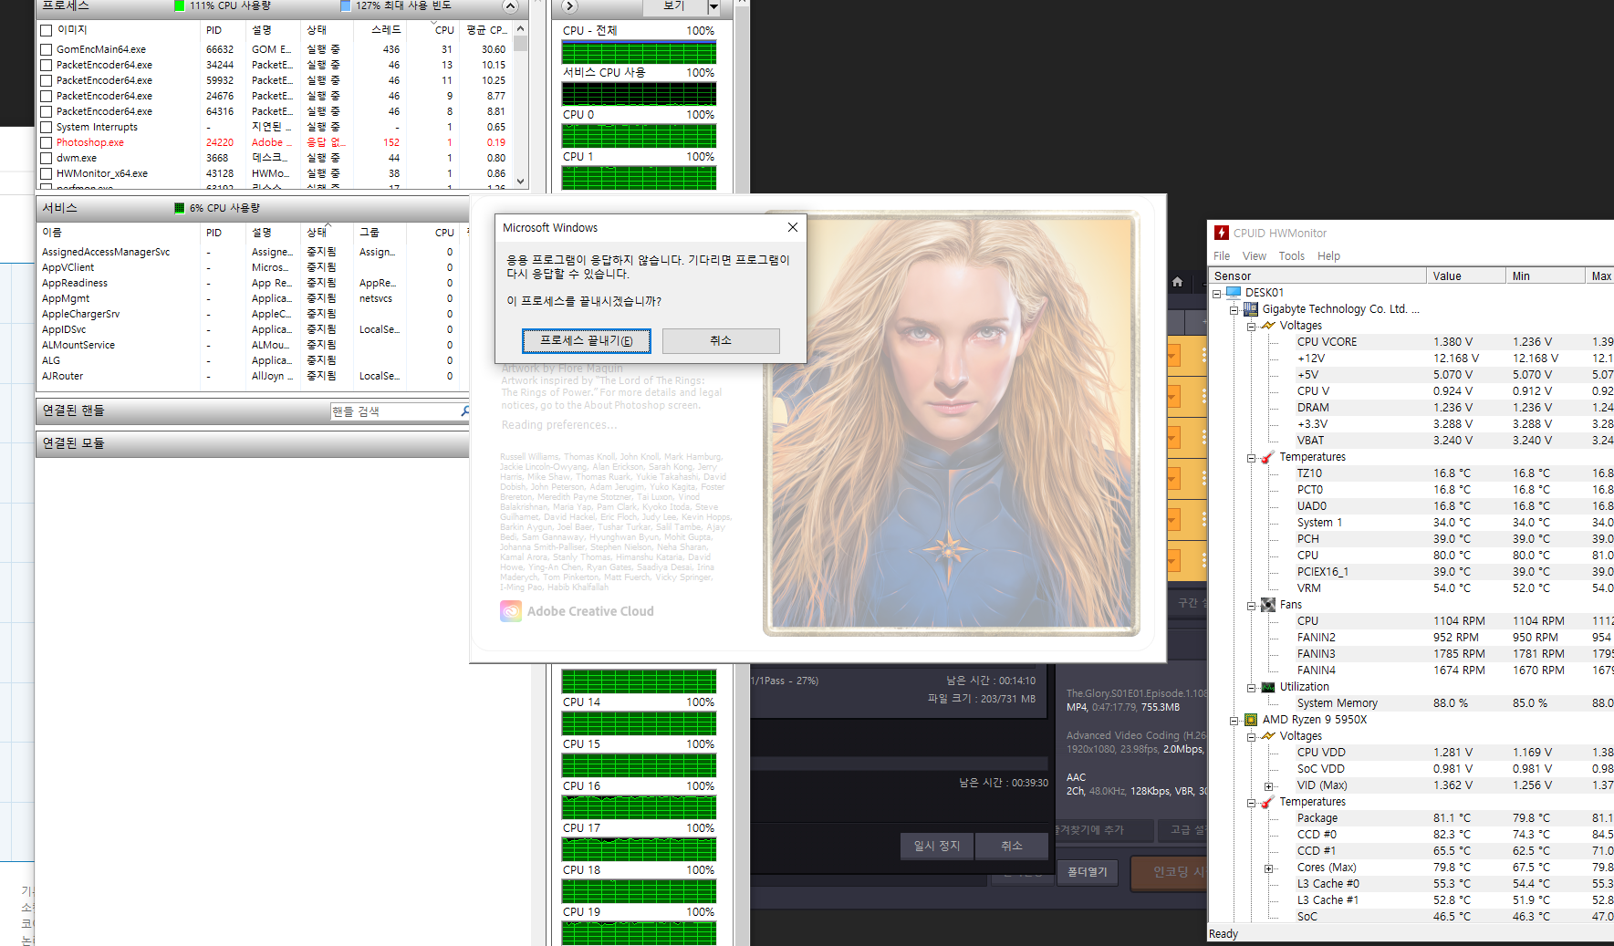Click the Utilization icon in HWMonitor
The image size is (1614, 946).
click(1268, 687)
